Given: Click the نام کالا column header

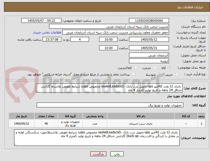Looking at the screenshot, I should (141, 116).
